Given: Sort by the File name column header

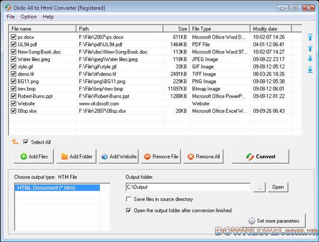Looking at the screenshot, I should 43,29.
